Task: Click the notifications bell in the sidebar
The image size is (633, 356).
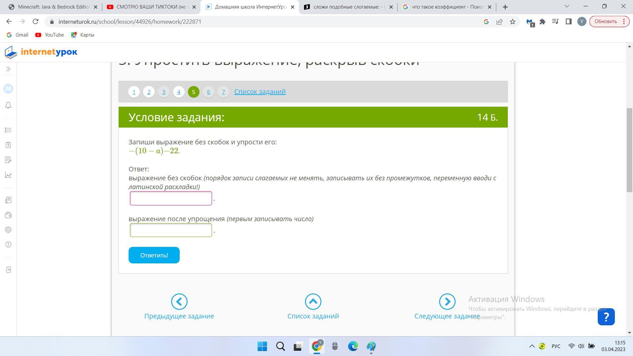Action: click(x=8, y=105)
